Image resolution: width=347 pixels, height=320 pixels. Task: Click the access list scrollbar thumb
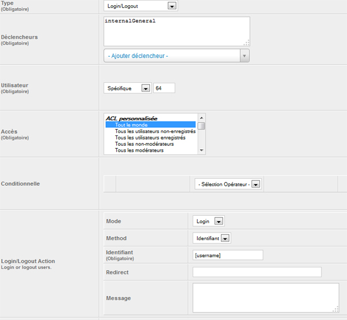[x=201, y=126]
